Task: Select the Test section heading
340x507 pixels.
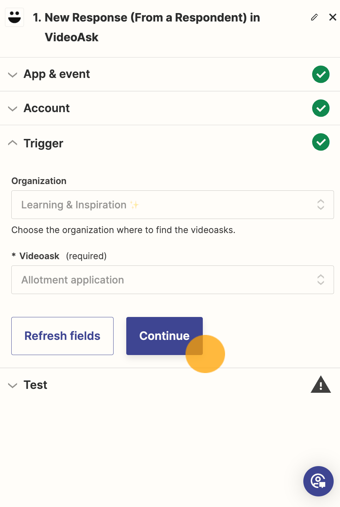Action: pos(35,385)
